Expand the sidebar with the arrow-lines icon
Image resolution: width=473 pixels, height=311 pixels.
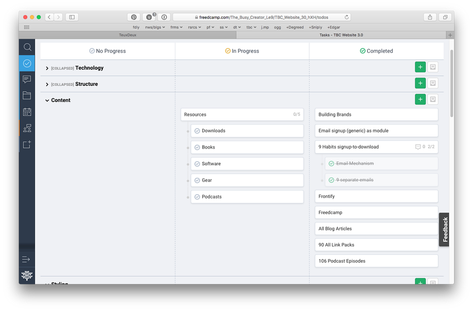[x=26, y=259]
